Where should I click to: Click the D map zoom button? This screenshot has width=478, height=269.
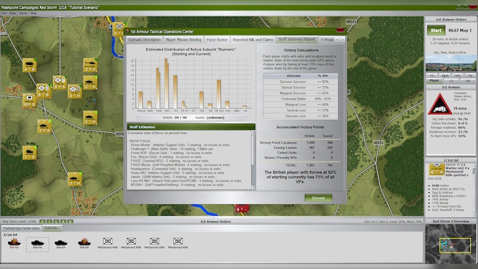click(71, 221)
